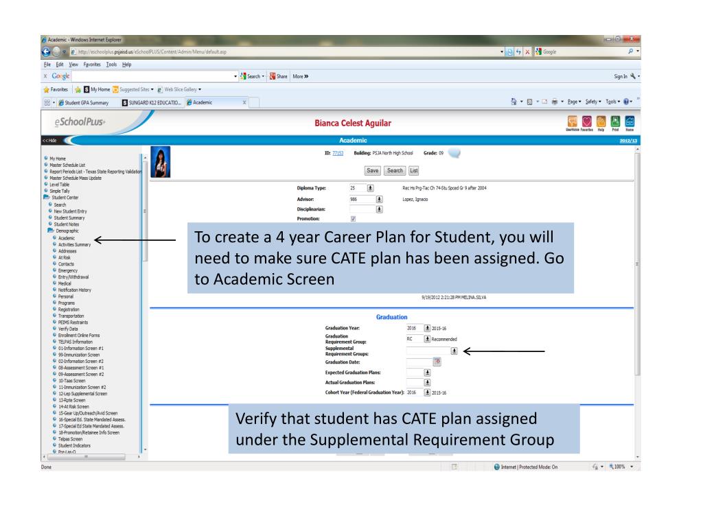Open Entry/Withdrawal in the tree
The width and height of the screenshot is (703, 527).
coord(73,277)
